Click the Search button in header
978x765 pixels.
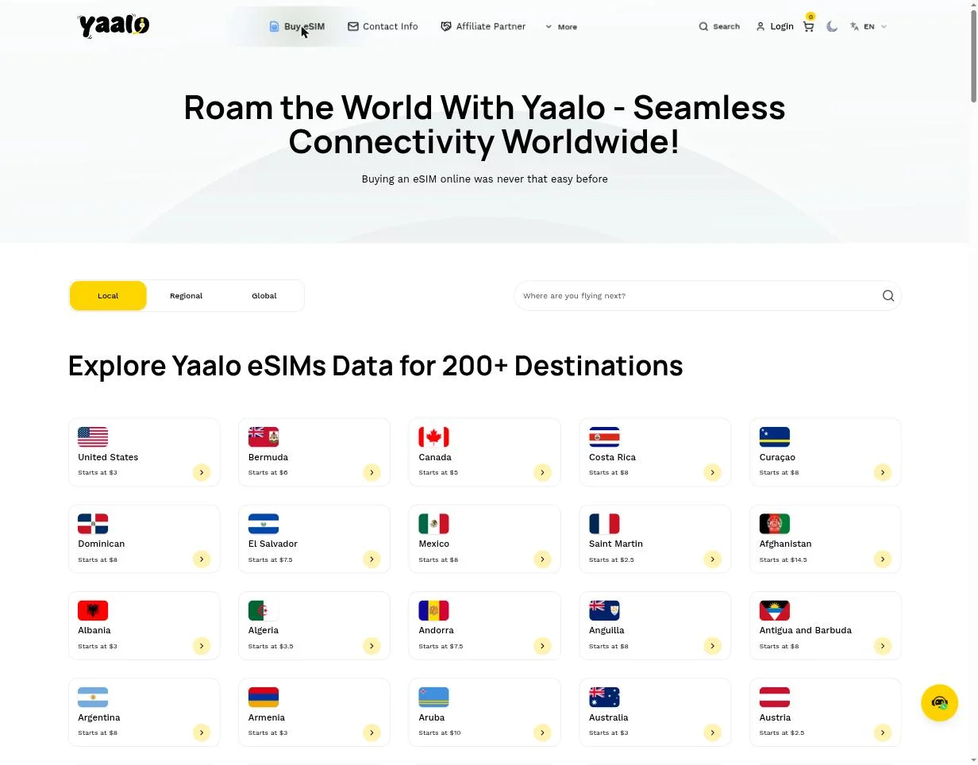719,26
